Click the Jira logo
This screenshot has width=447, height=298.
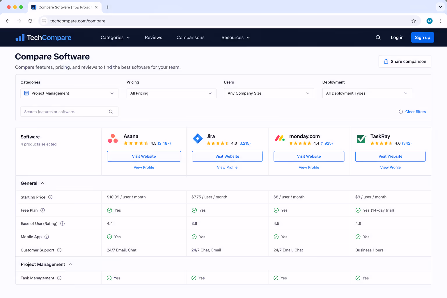click(198, 139)
